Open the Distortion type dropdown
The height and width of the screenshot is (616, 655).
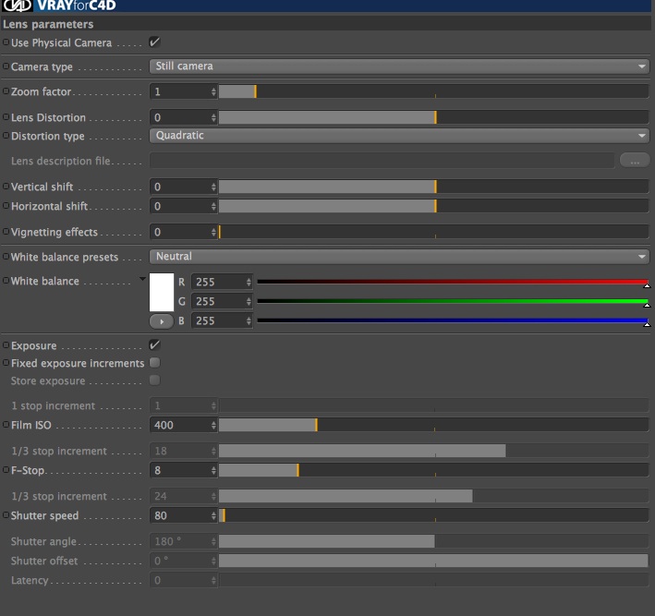399,136
